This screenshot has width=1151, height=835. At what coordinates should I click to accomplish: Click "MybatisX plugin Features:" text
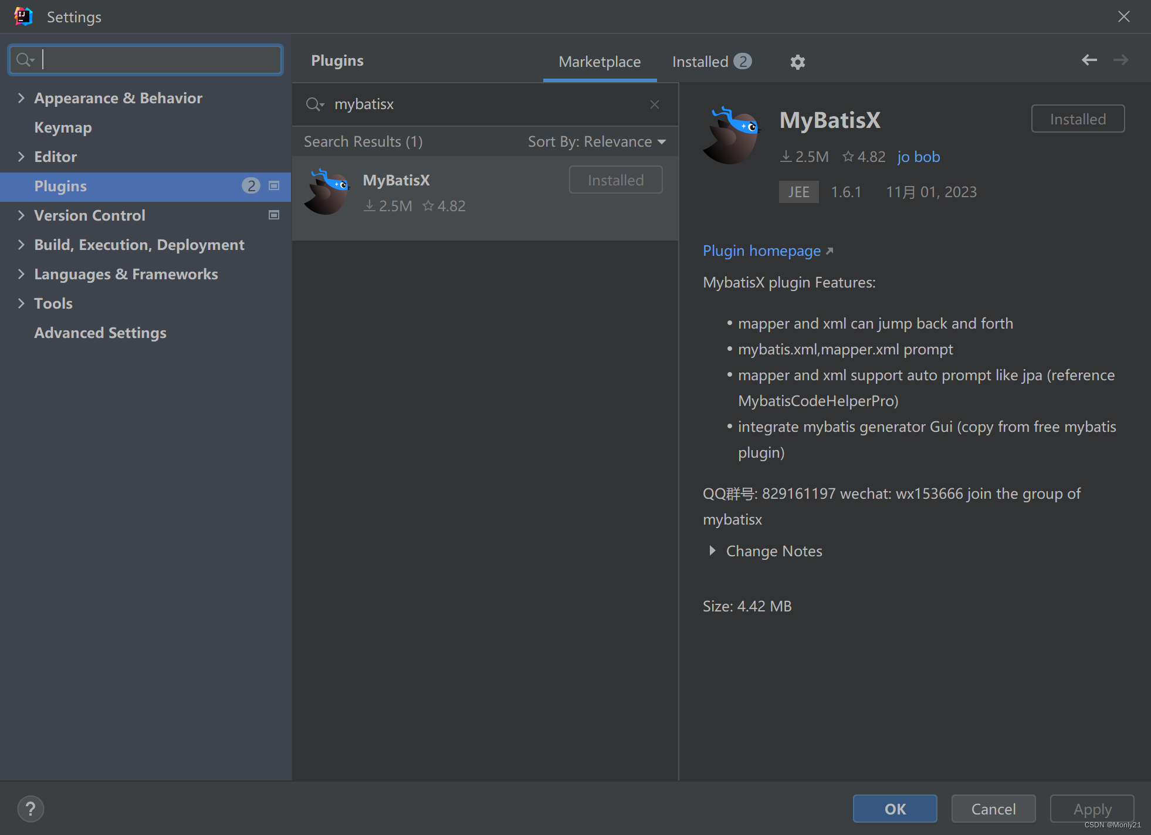pyautogui.click(x=789, y=283)
